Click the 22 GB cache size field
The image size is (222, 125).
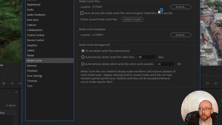pyautogui.click(x=165, y=64)
